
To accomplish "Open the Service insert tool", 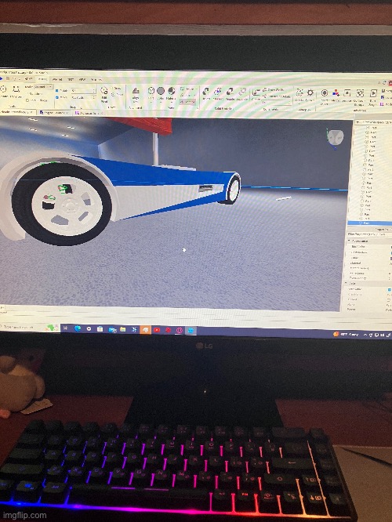I will point(347,96).
